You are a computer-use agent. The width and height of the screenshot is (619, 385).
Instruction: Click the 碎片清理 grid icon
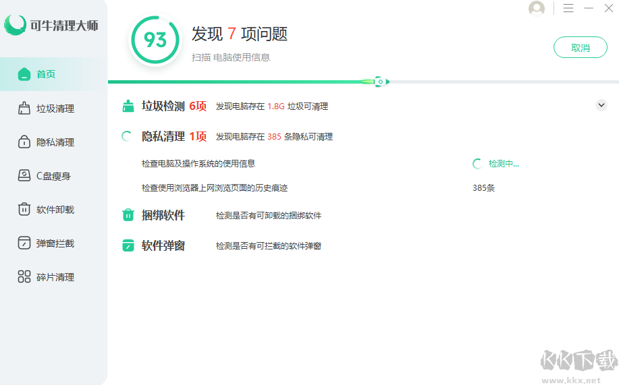click(24, 276)
